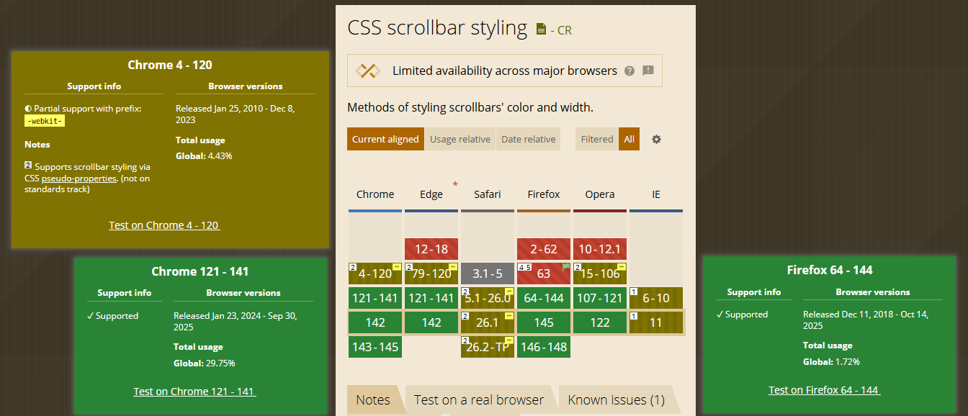
Task: Click the Test on Firefox 64 - 144 link
Action: tap(824, 390)
